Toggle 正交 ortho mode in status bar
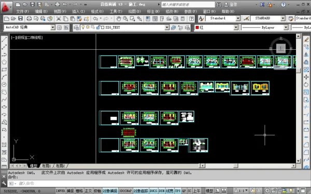The image size is (311, 194). [89, 191]
